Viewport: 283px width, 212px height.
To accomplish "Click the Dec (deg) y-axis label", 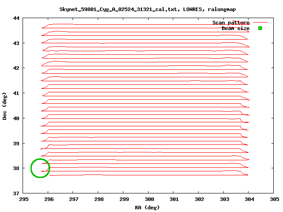I will coord(5,106).
